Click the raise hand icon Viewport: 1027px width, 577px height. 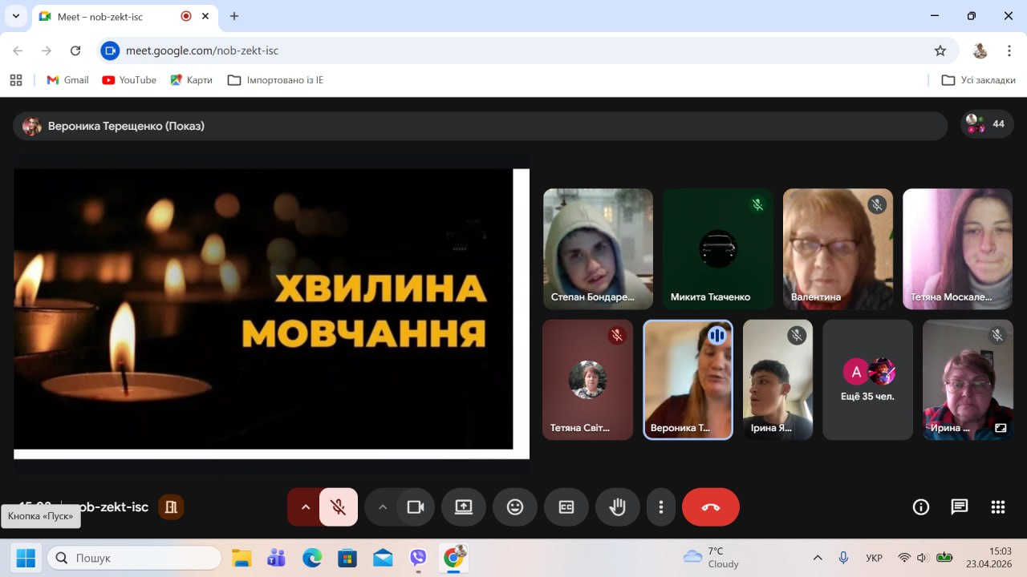click(617, 506)
